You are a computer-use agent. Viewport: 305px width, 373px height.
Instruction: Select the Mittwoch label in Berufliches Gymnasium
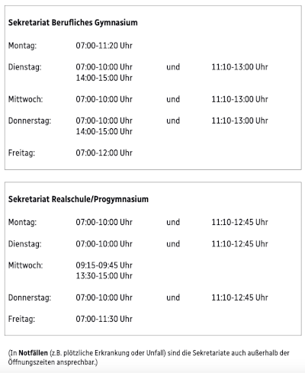(x=25, y=99)
